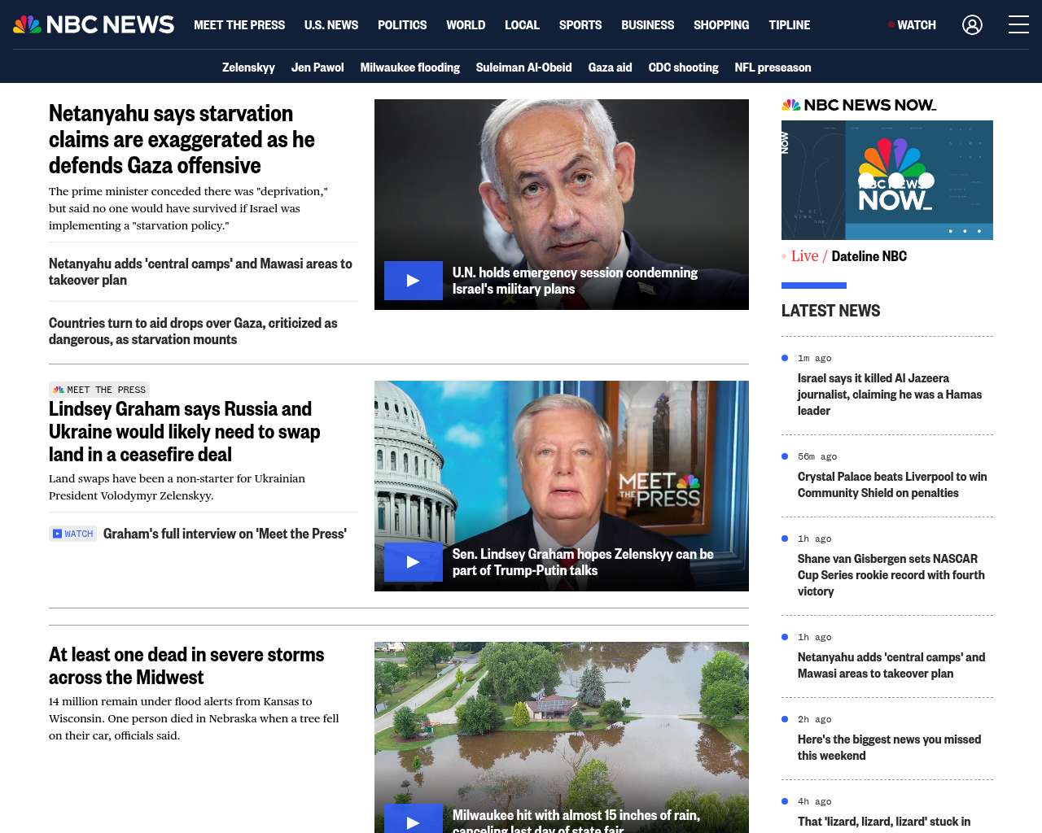The width and height of the screenshot is (1042, 833).
Task: Open Netanyahu takeover plan in Latest News
Action: (x=891, y=665)
